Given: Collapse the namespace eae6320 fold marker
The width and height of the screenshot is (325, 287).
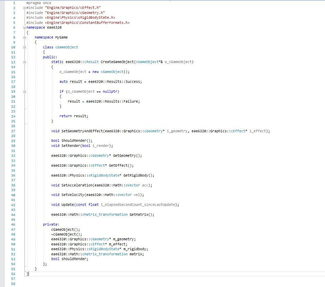Looking at the screenshot, I should point(24,28).
